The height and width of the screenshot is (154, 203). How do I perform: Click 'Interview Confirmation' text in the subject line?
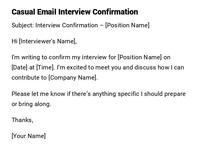coord(66,25)
